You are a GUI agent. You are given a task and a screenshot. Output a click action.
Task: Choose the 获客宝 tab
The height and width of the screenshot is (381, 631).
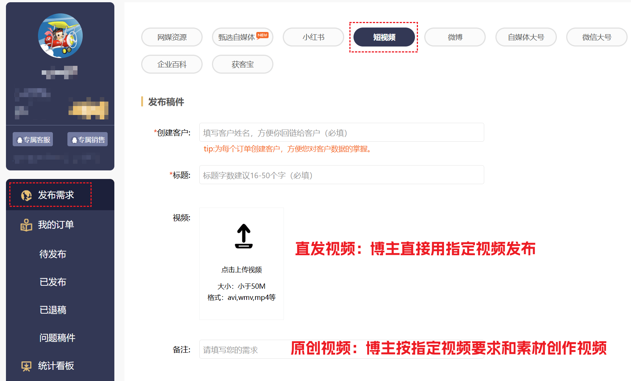pyautogui.click(x=242, y=64)
